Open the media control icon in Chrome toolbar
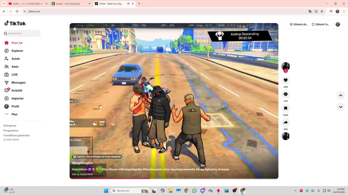The width and height of the screenshot is (348, 195). [331, 11]
